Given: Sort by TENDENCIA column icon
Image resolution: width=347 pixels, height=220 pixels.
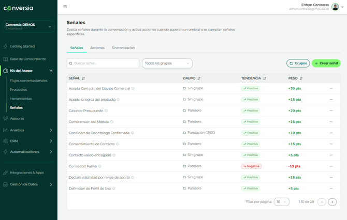Looking at the screenshot, I should 265,78.
